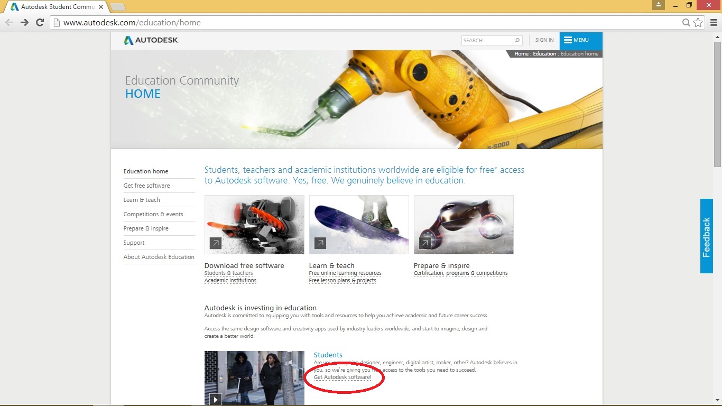This screenshot has height=406, width=722.
Task: Play the Students video thumbnail
Action: [x=215, y=399]
